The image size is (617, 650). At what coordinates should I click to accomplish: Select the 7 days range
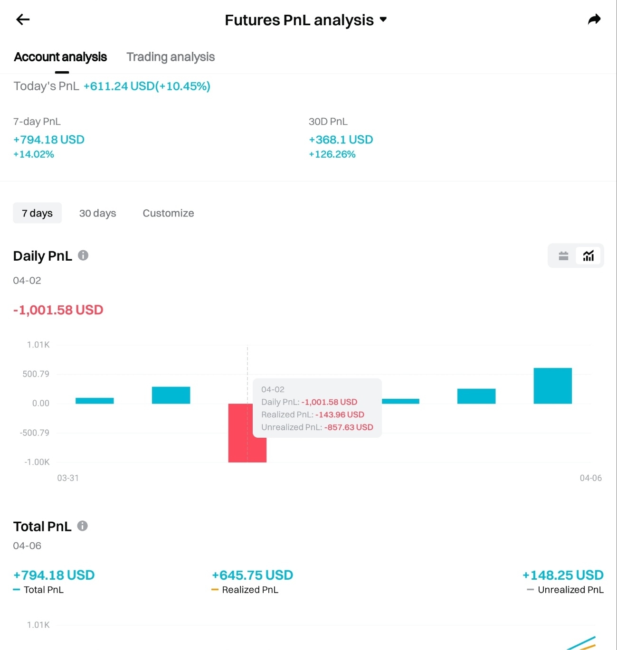pyautogui.click(x=37, y=213)
